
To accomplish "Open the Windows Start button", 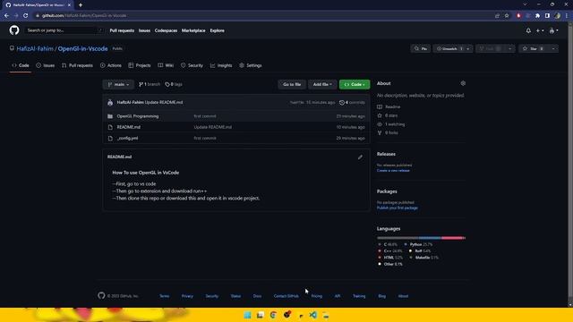I will [247, 315].
